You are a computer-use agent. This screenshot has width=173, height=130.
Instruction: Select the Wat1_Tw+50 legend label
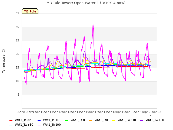pos(24,125)
